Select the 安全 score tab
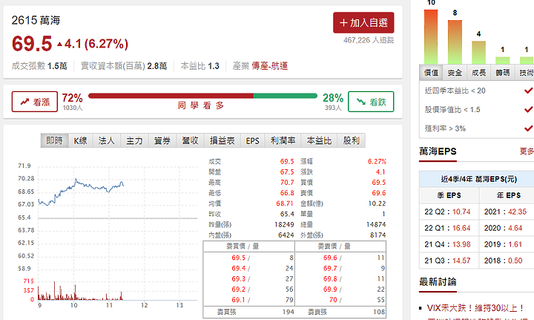The height and width of the screenshot is (320, 534). [455, 72]
